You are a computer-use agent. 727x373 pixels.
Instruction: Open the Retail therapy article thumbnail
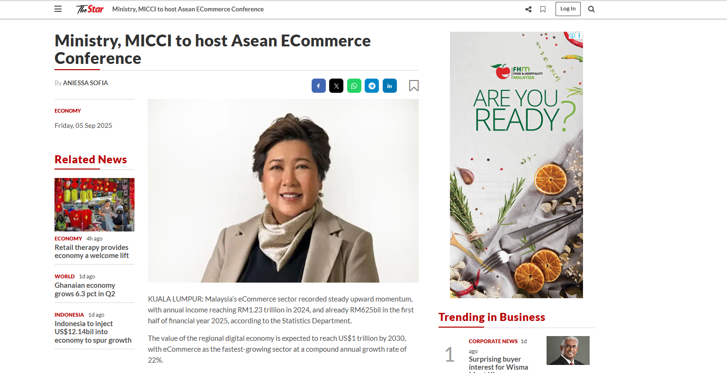(94, 204)
